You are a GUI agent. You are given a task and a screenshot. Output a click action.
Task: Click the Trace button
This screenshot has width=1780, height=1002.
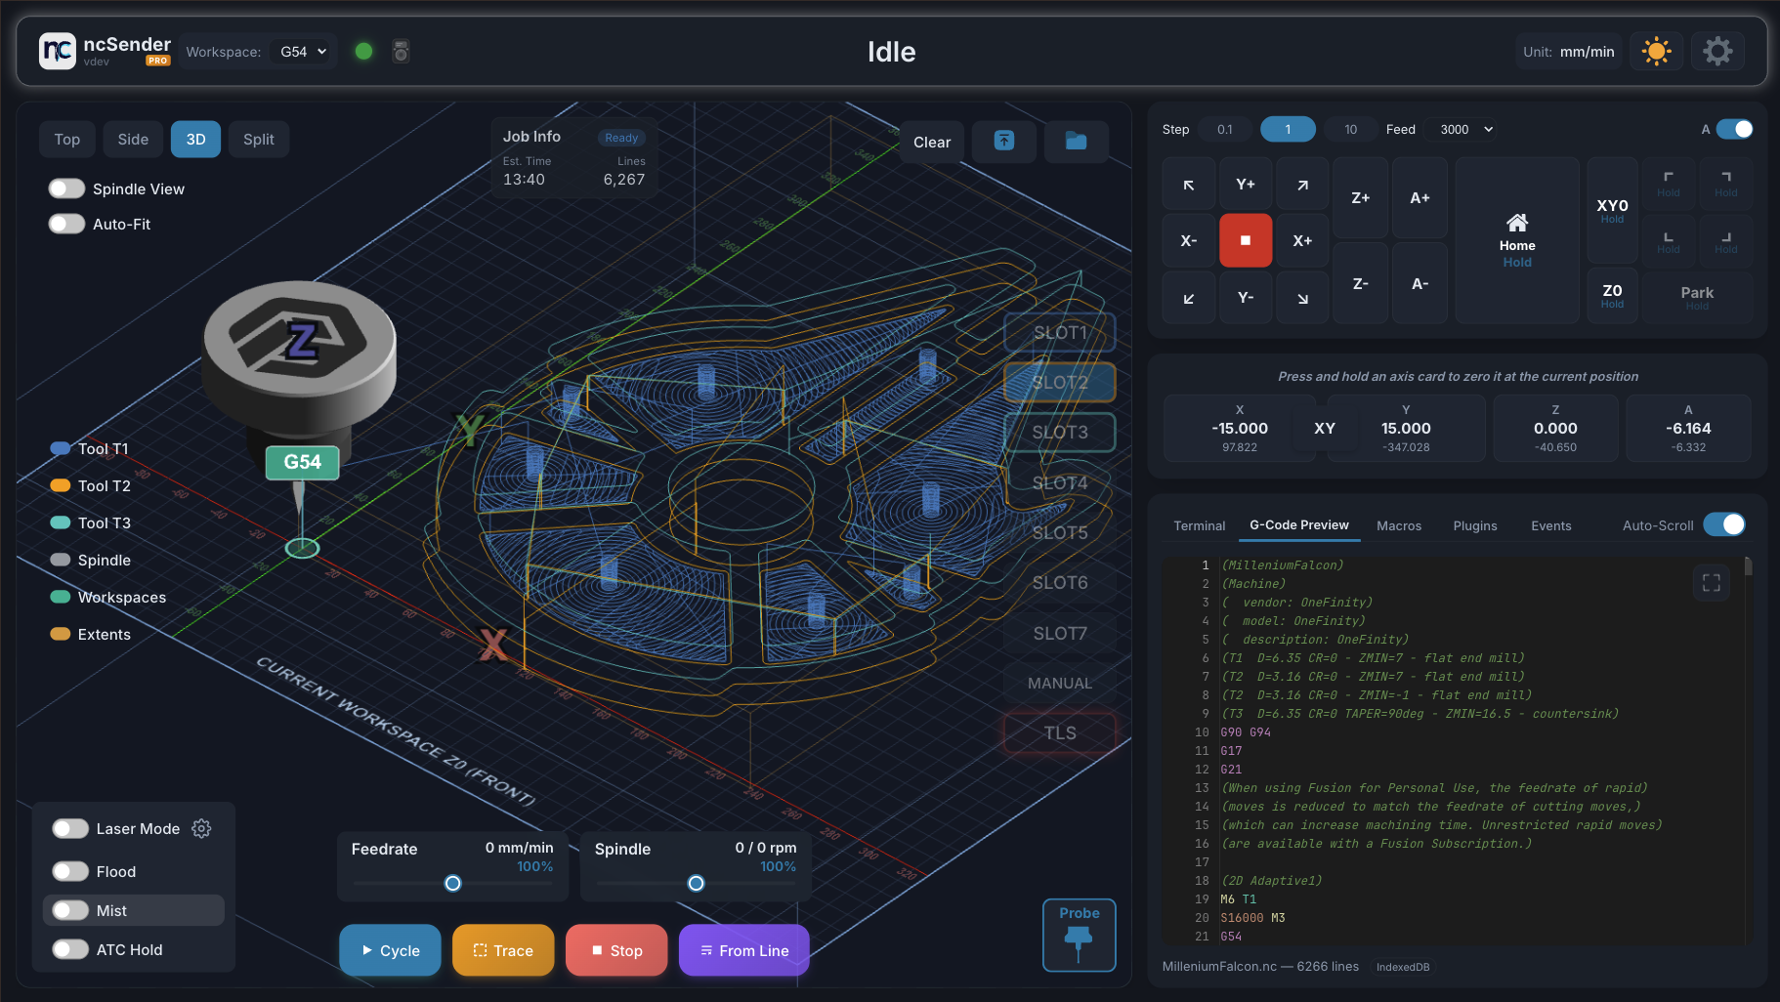point(503,950)
